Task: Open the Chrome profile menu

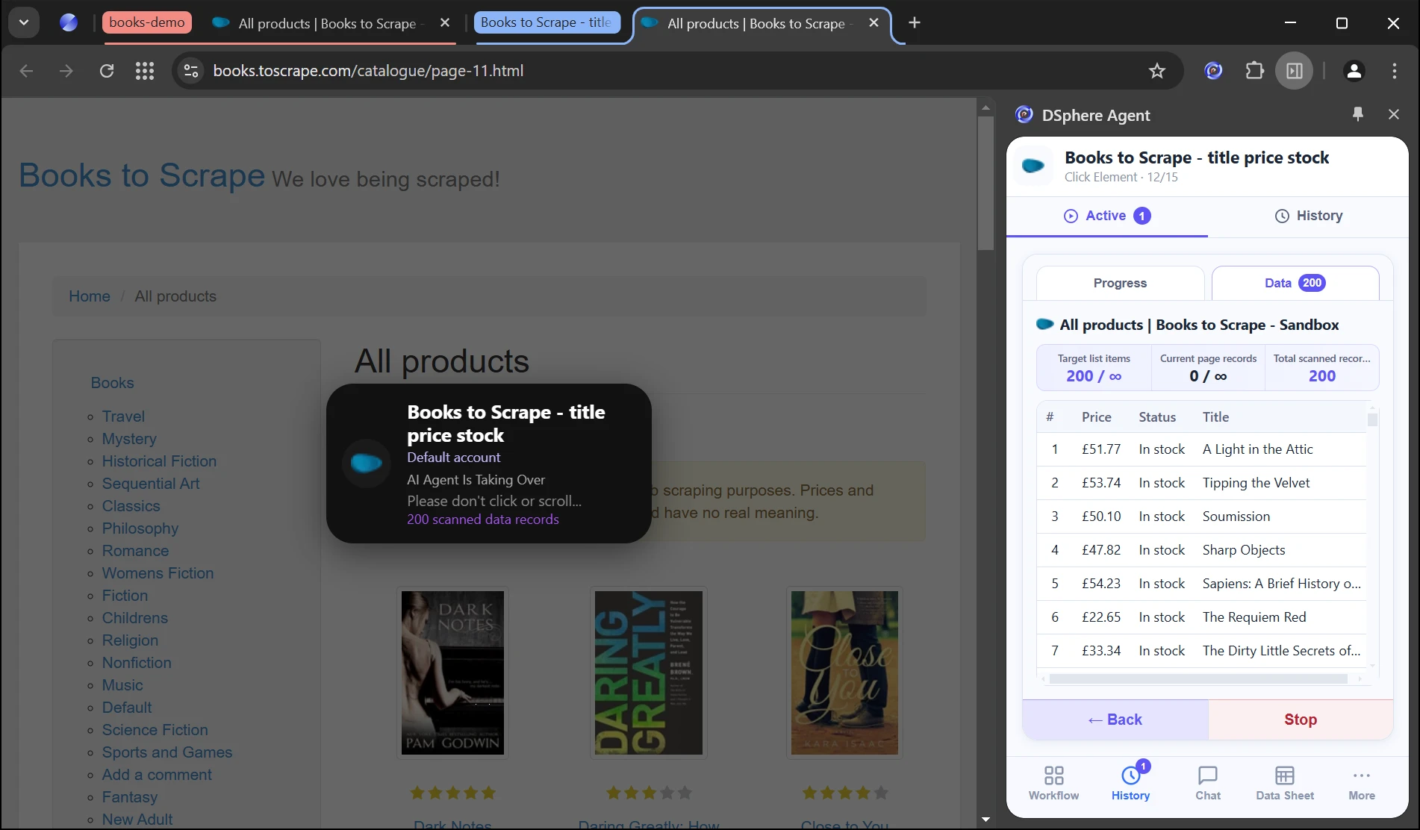Action: pyautogui.click(x=1354, y=71)
